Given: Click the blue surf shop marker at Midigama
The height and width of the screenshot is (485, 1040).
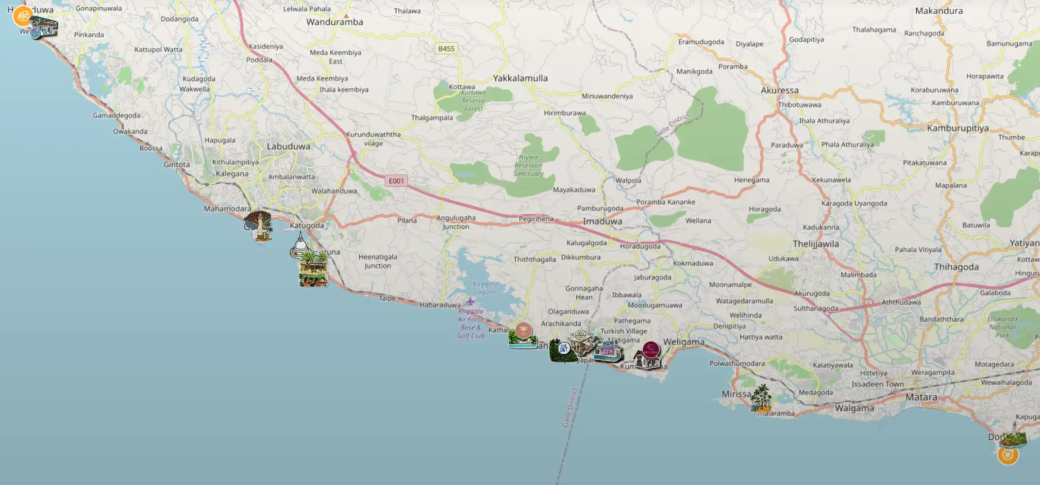Looking at the screenshot, I should coord(607,351).
